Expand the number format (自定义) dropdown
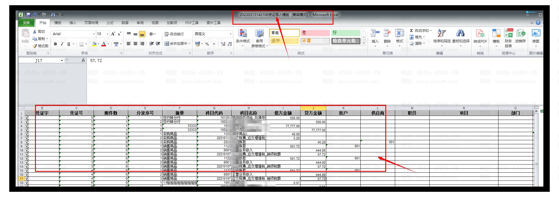Screen dimensions: 559x197 [x=230, y=34]
